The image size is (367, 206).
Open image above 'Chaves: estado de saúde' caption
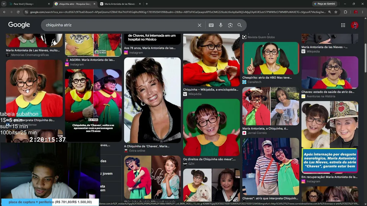(x=330, y=72)
